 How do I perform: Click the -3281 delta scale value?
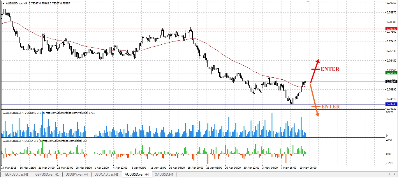[390, 164]
